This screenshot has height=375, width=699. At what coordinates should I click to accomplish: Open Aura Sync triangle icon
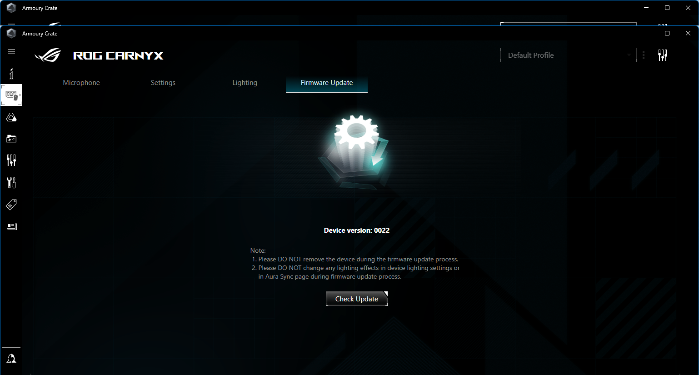pyautogui.click(x=11, y=117)
